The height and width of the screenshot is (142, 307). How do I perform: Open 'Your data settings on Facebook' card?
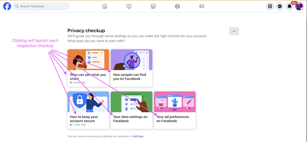coord(131,119)
